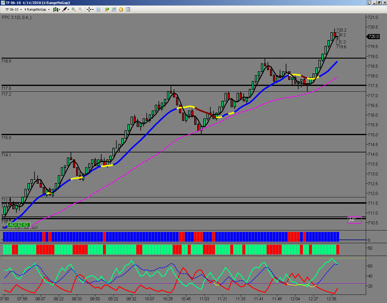Click the R:2 range counter label
The width and height of the screenshot is (387, 303).
coord(343,35)
